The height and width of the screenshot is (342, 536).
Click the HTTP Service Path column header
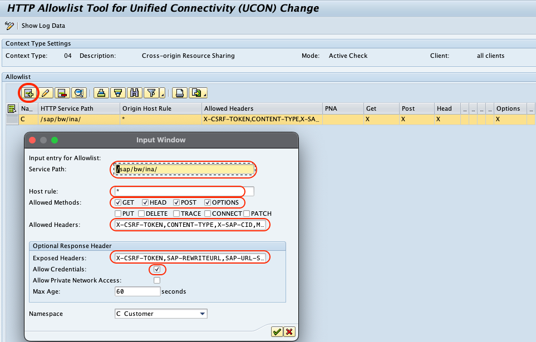pos(79,108)
